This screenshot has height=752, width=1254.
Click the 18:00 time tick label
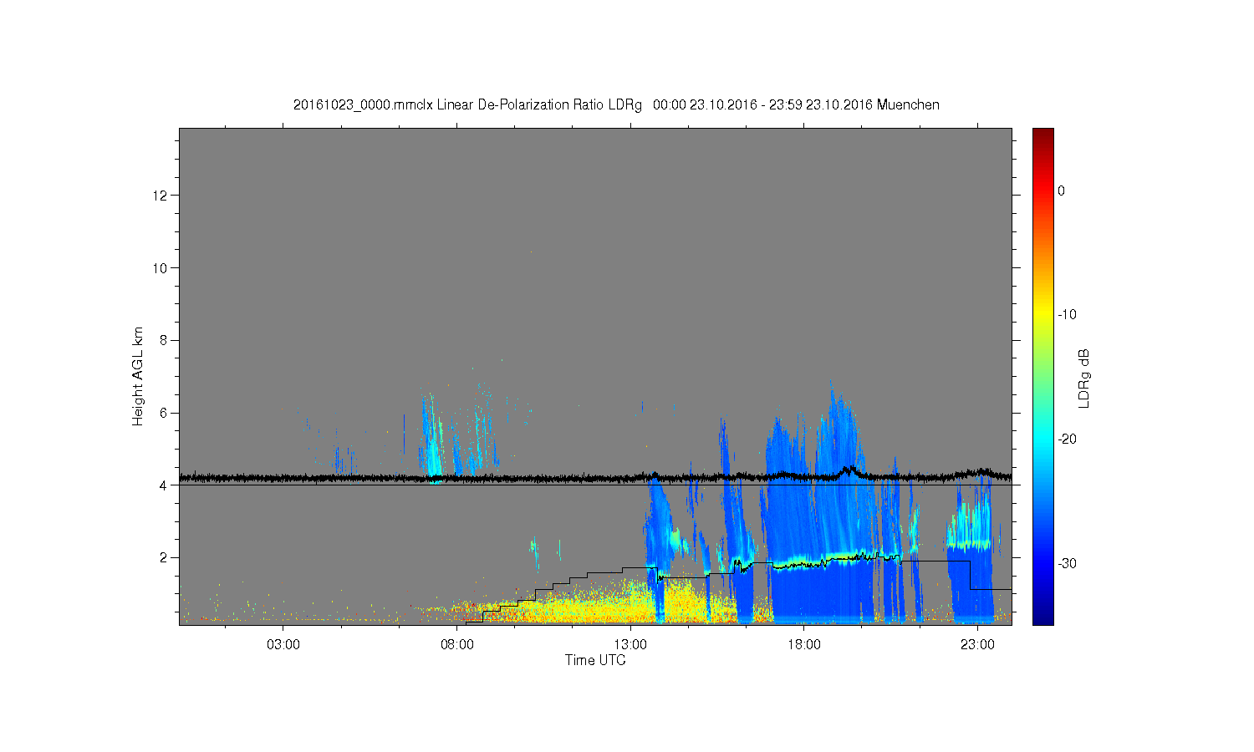coord(804,645)
